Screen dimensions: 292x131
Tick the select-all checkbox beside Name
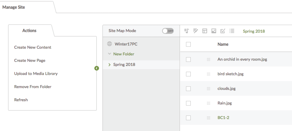coord(188,44)
